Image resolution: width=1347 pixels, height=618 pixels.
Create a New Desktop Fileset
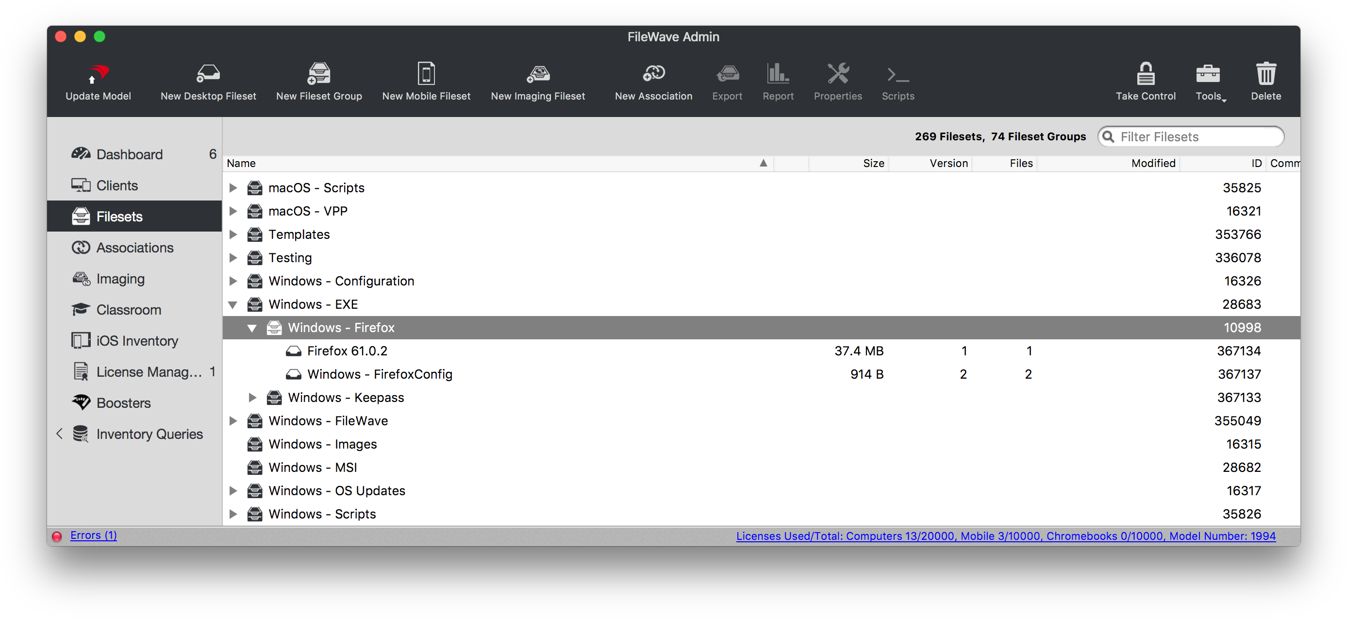[x=208, y=74]
